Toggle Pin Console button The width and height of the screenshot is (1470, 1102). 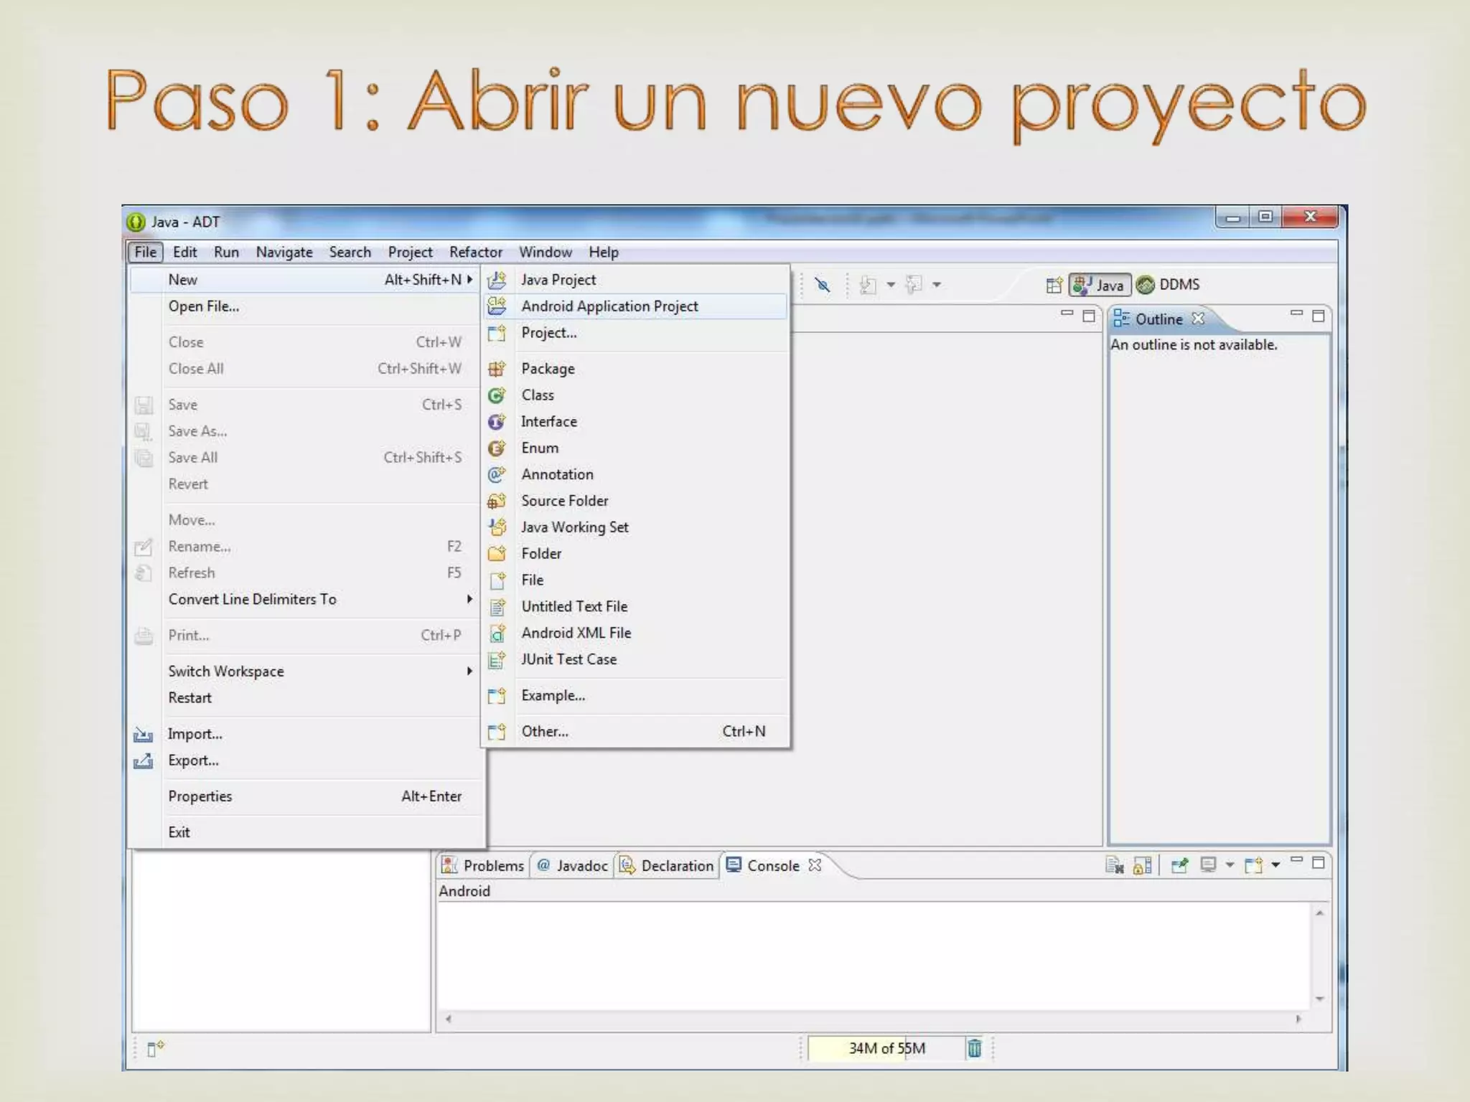tap(1179, 866)
